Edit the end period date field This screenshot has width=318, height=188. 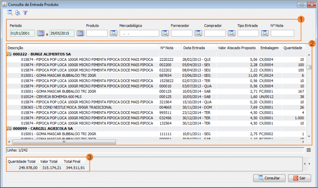pos(62,33)
